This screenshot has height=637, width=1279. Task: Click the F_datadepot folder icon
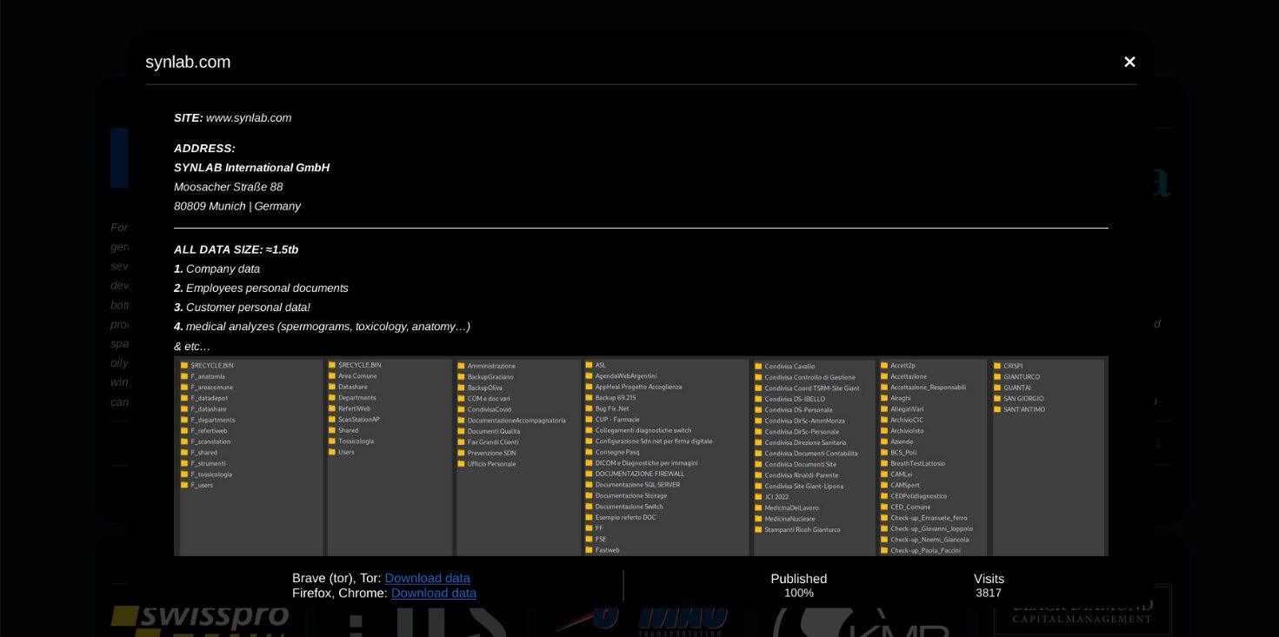tap(184, 398)
